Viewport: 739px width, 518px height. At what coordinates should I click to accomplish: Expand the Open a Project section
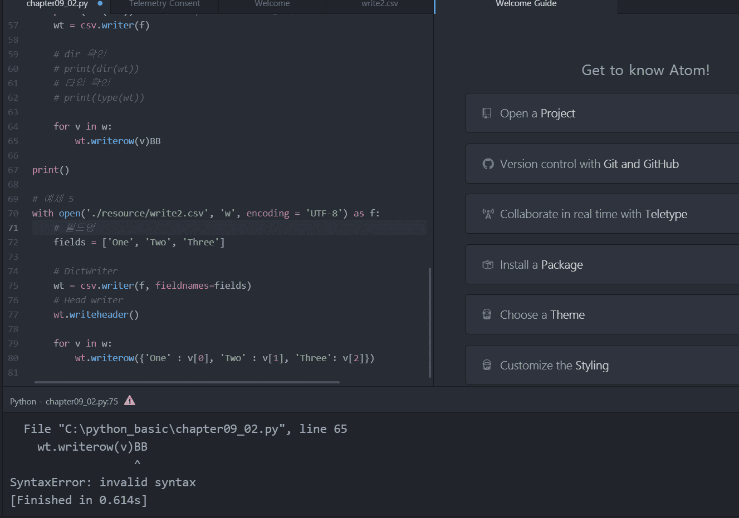point(601,114)
